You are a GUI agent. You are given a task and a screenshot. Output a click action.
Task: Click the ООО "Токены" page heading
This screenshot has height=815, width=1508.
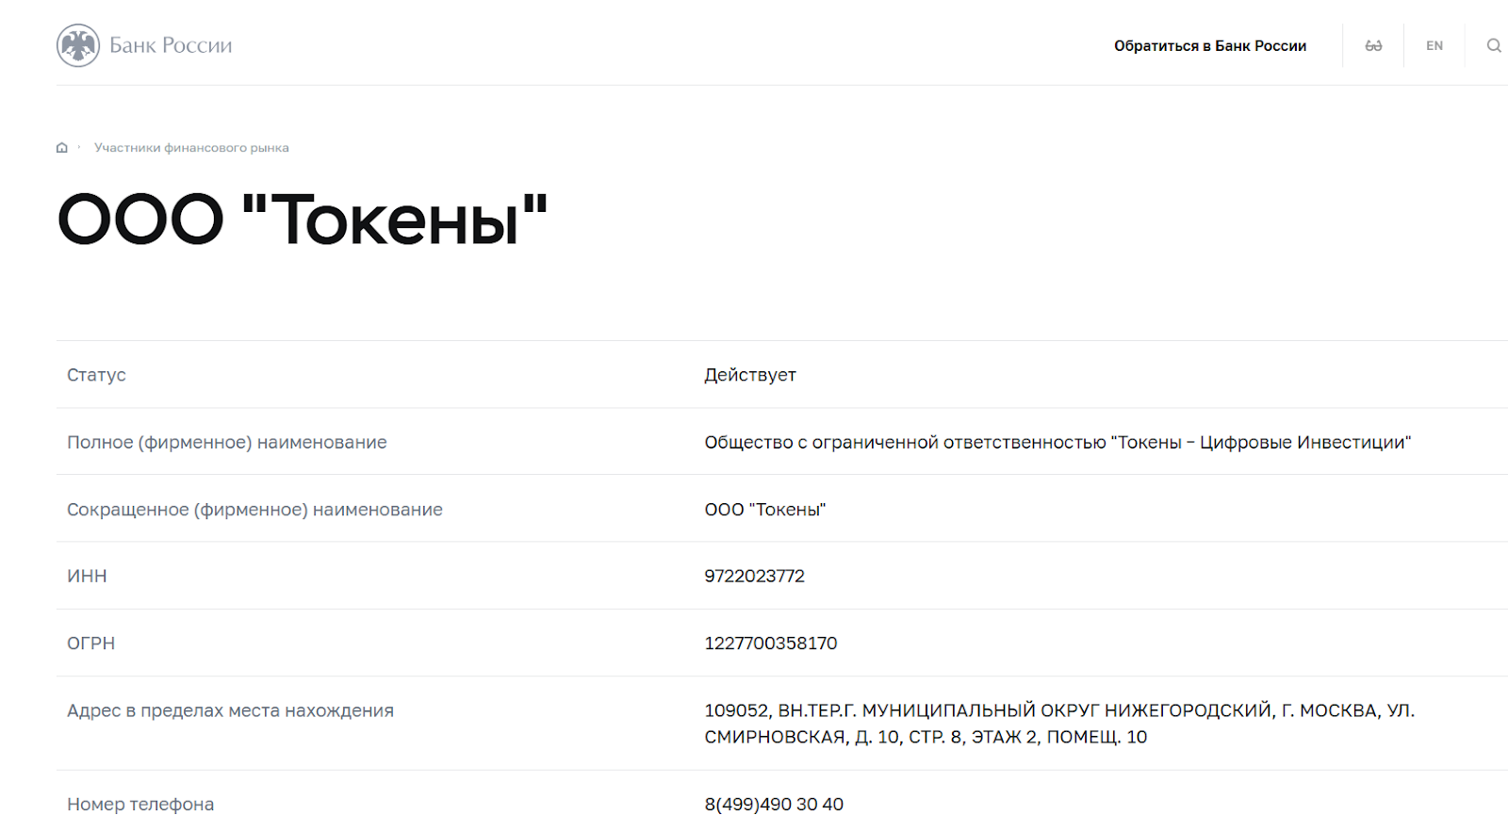[x=303, y=220]
